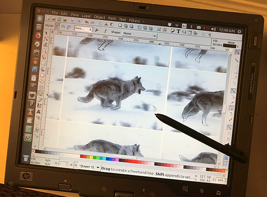Open the Align and Distribute icon
This screenshot has width=267, height=197.
[195, 33]
